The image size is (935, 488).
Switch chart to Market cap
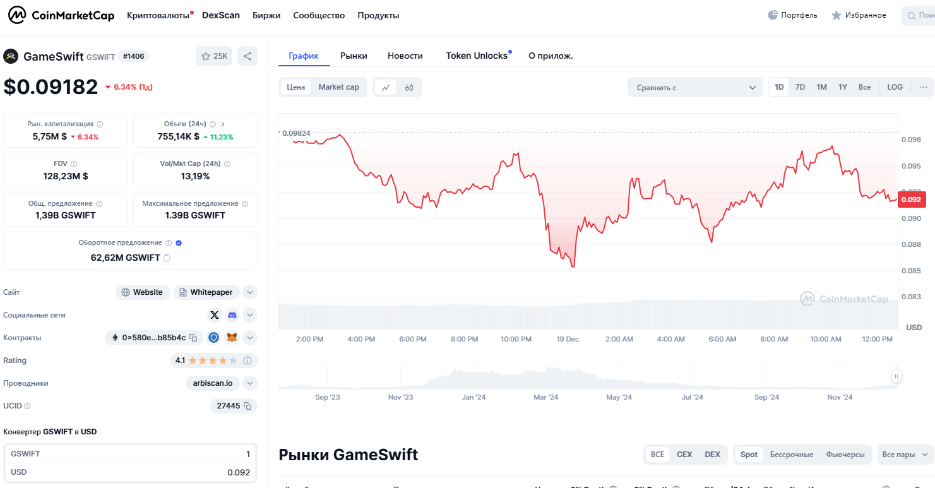click(x=338, y=87)
